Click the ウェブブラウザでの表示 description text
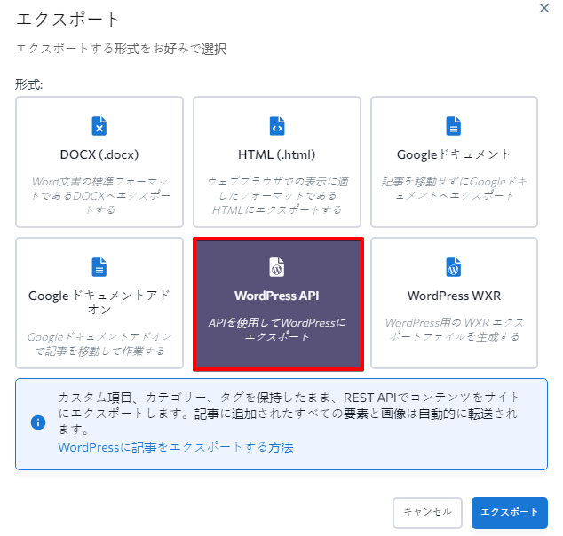 pyautogui.click(x=277, y=195)
